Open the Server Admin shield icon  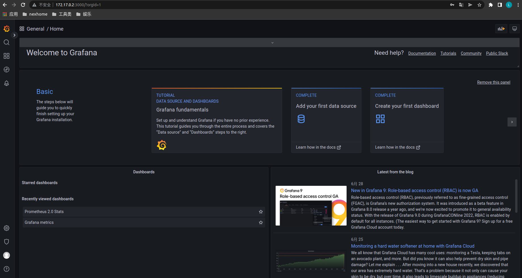click(x=7, y=242)
